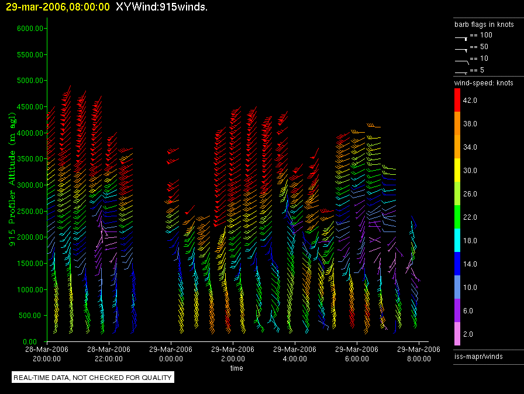The image size is (524, 394).
Task: Select the pink 2.0 knots color band
Action: (x=457, y=334)
